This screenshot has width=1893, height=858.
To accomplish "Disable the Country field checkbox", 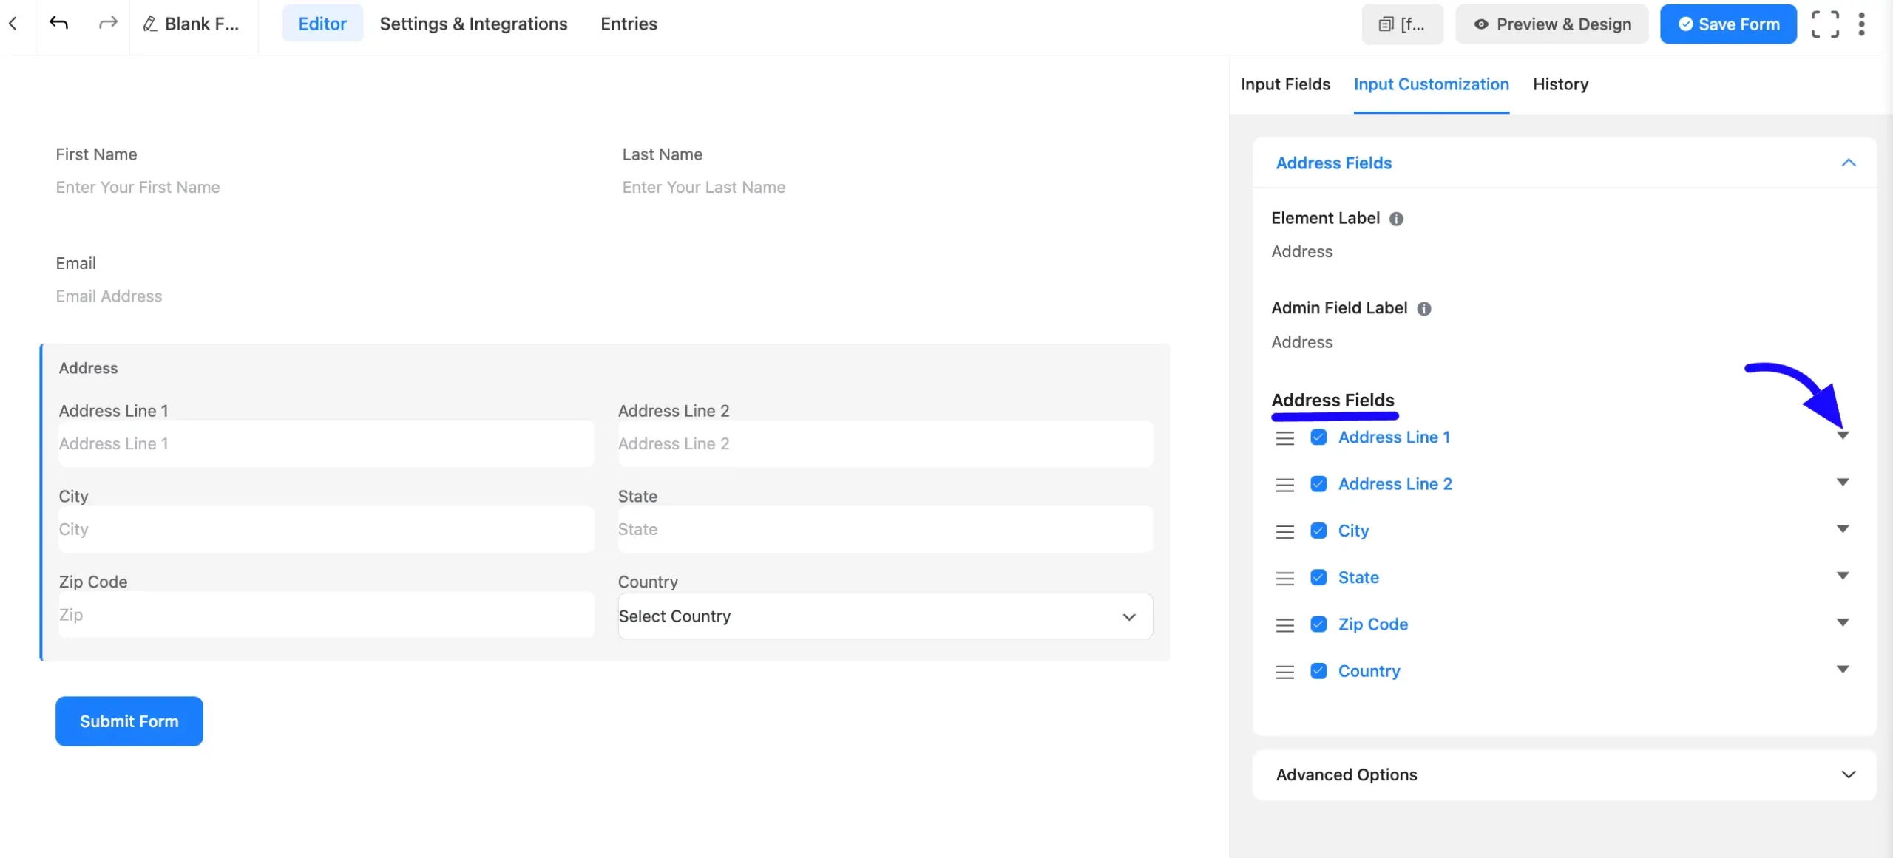I will 1318,671.
